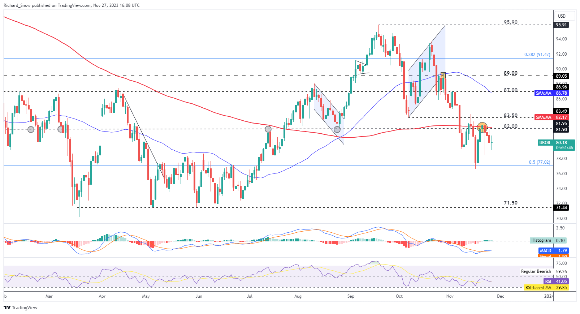
Task: Click the Jul label on time axis
Action: [x=250, y=296]
